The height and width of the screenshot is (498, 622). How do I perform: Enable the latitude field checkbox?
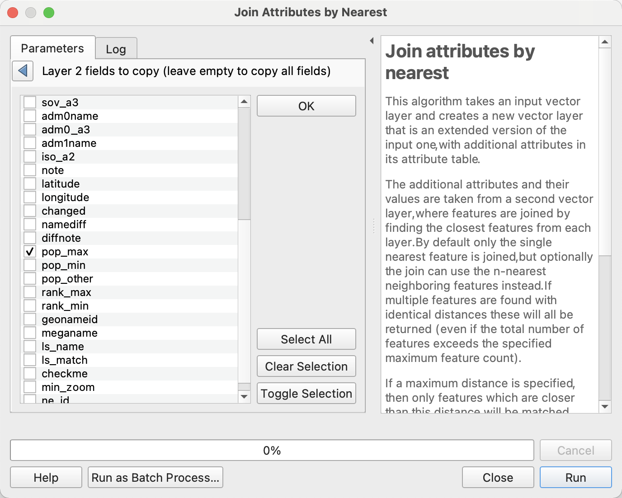click(x=30, y=183)
